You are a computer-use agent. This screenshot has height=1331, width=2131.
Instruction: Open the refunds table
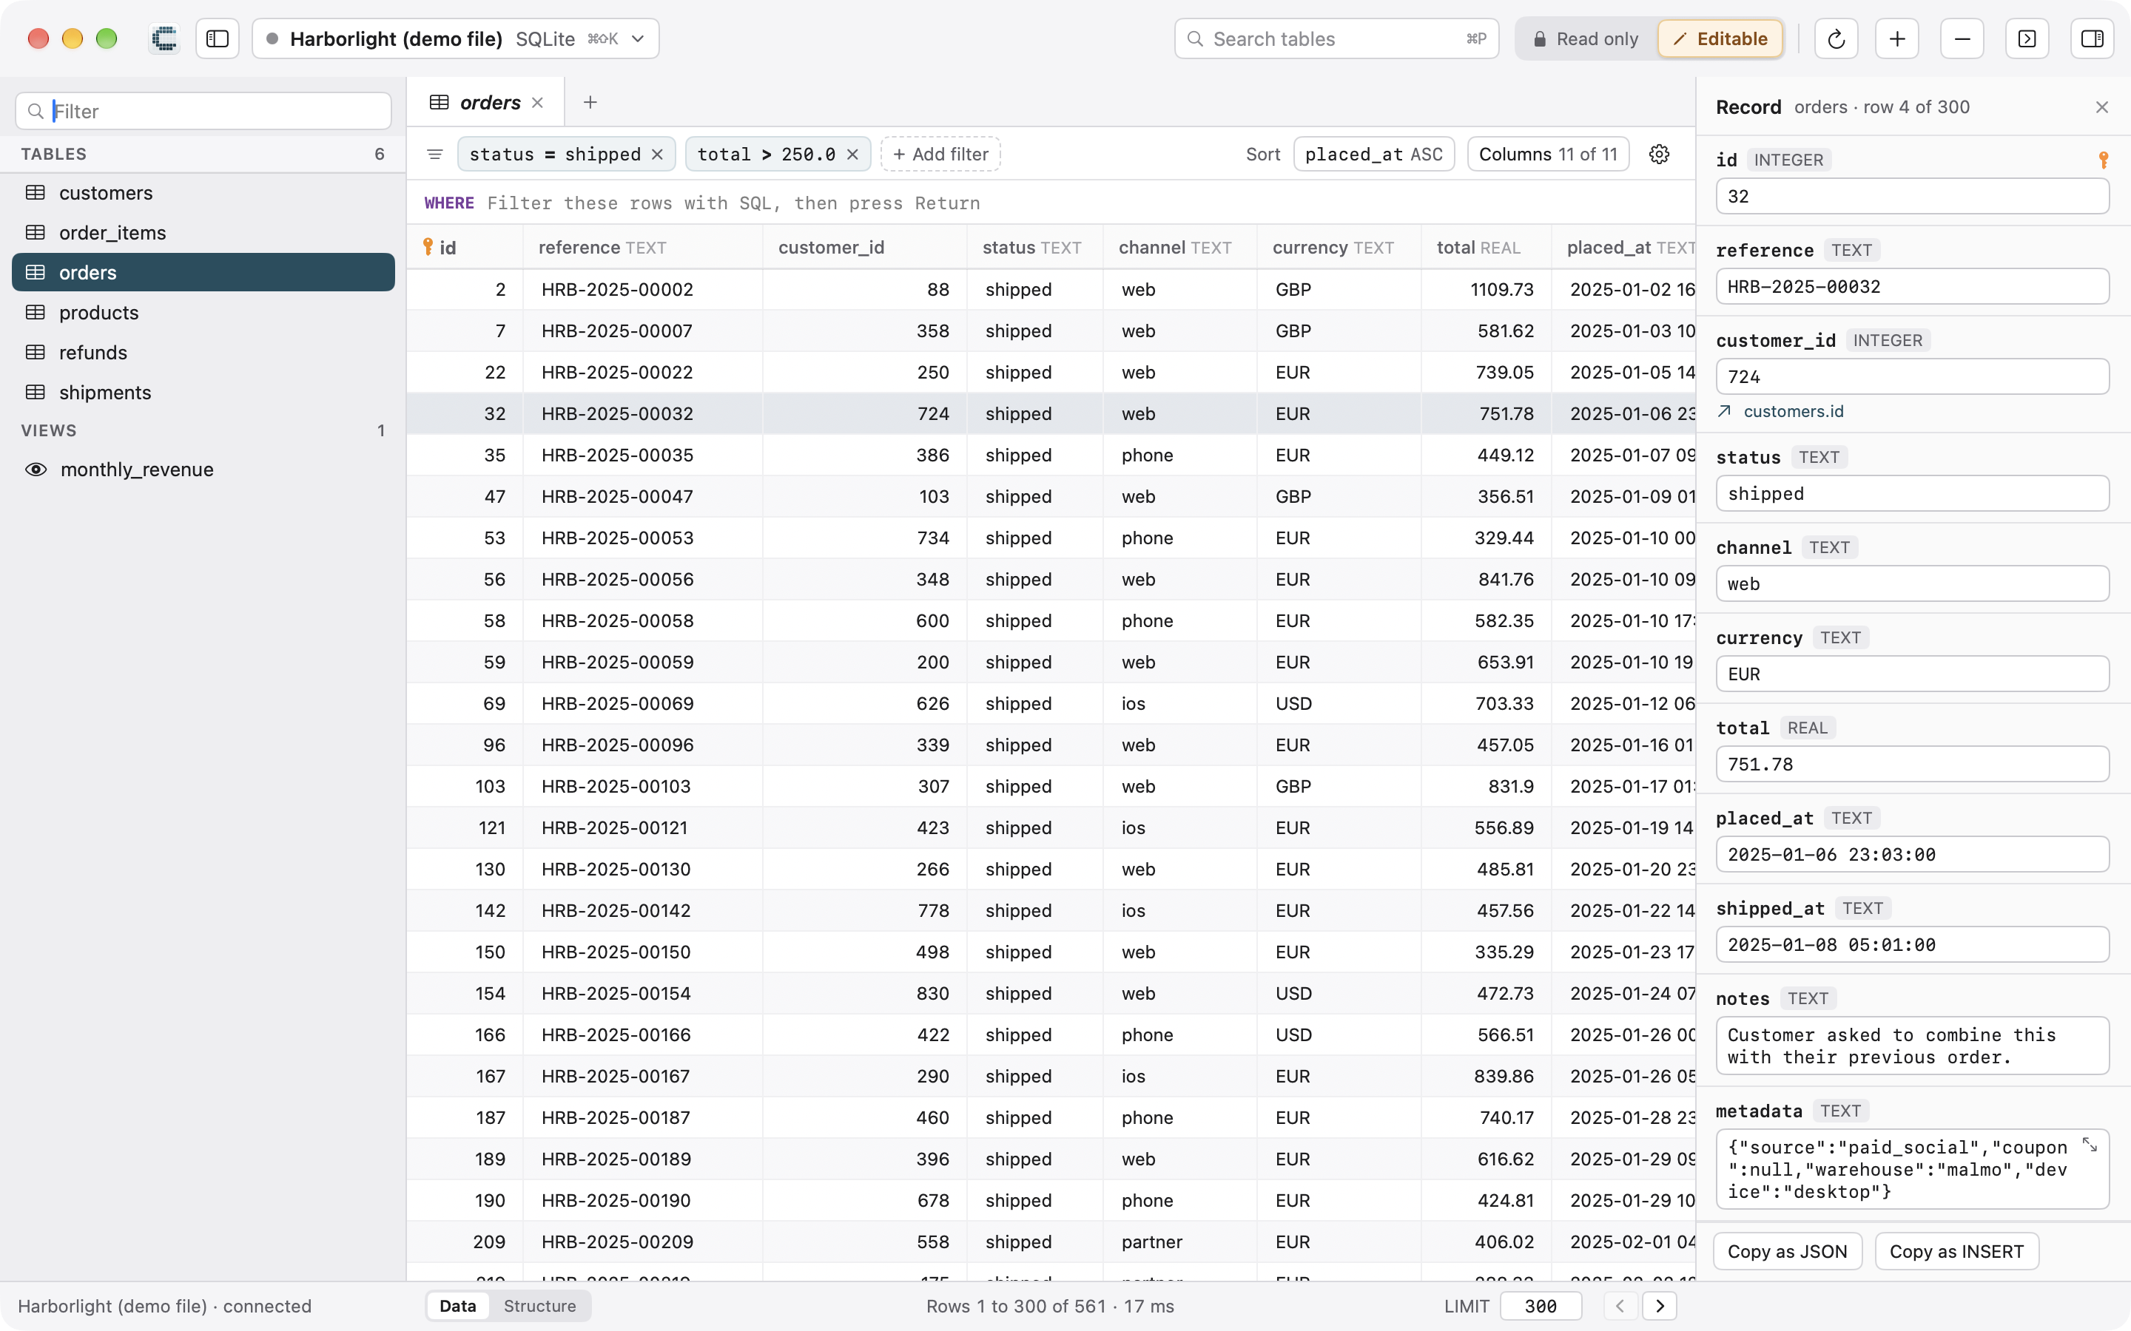point(203,352)
